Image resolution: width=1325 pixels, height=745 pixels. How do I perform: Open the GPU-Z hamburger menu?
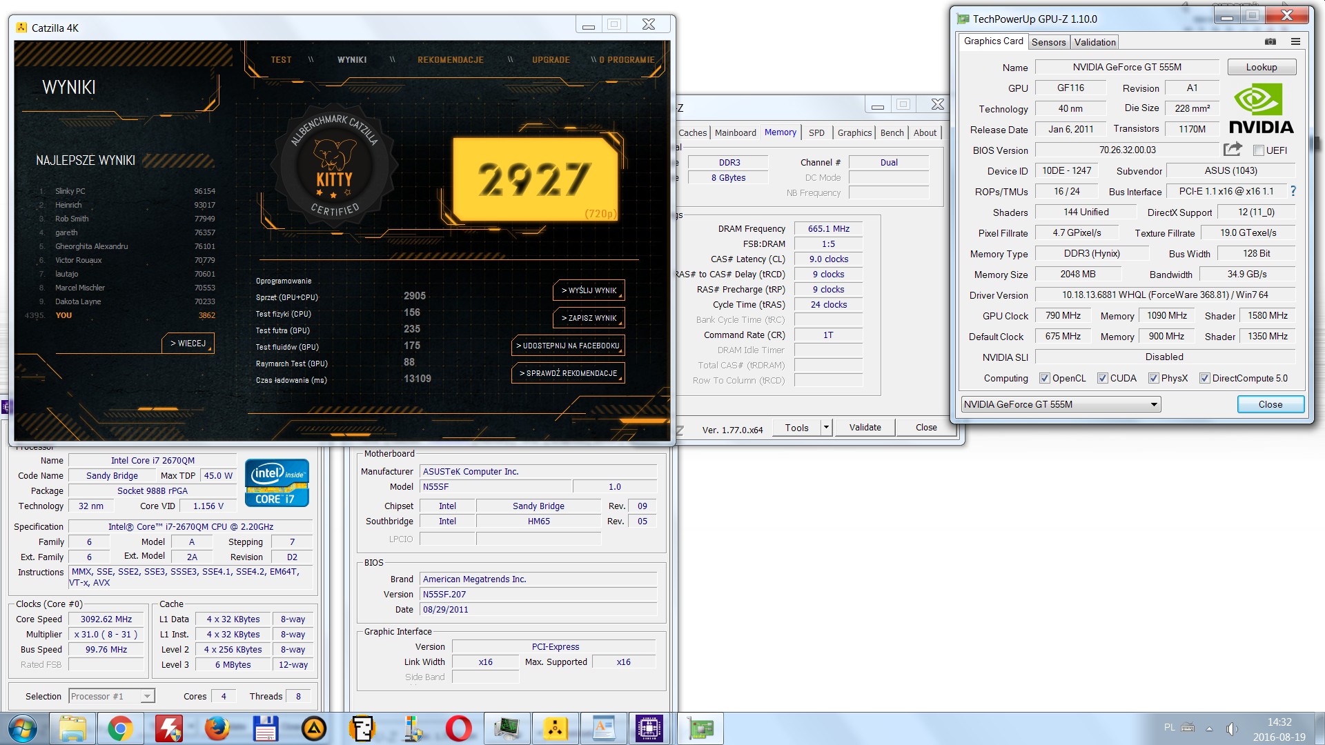[x=1295, y=41]
